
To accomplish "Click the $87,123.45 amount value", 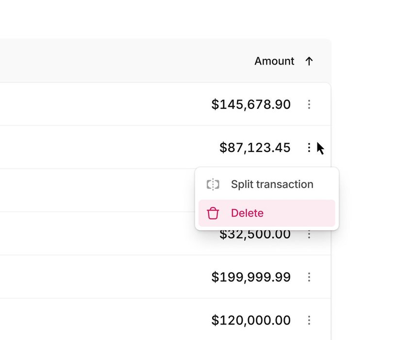I will click(x=255, y=148).
